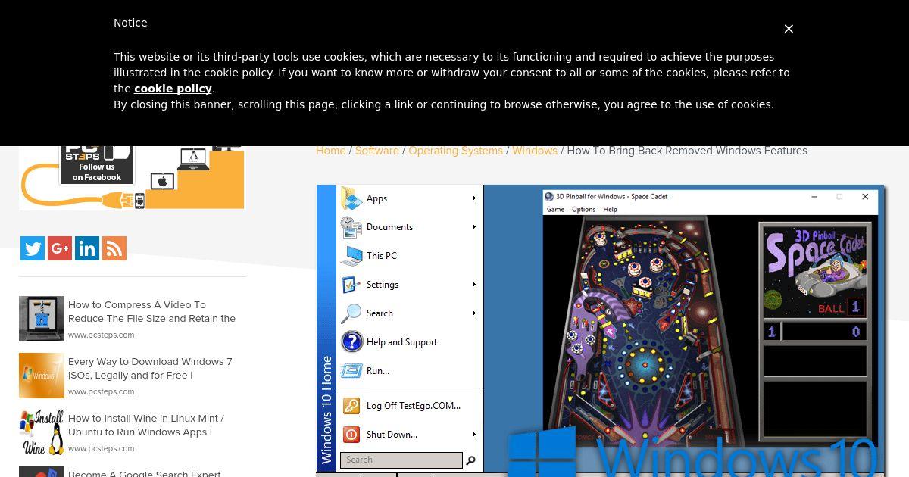
Task: Open the Google+ social icon
Action: (x=60, y=248)
